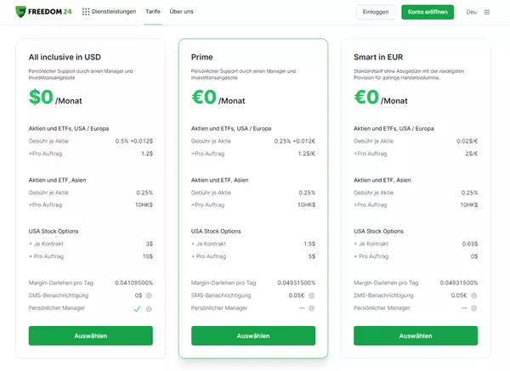The height and width of the screenshot is (371, 510).
Task: Click info icon beside Smart Persönlicher Manager
Action: coord(474,308)
